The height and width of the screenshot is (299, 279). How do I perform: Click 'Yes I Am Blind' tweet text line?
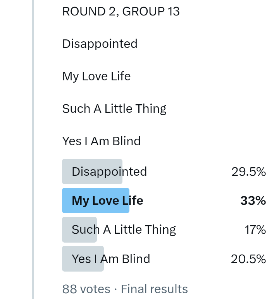pyautogui.click(x=102, y=141)
